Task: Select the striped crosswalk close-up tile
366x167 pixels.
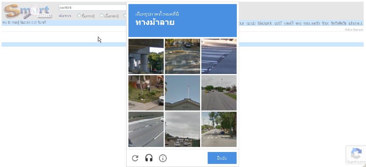Action: pos(219,56)
